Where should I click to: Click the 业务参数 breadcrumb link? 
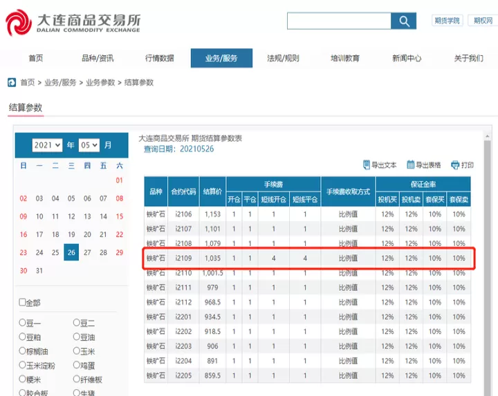tap(100, 82)
